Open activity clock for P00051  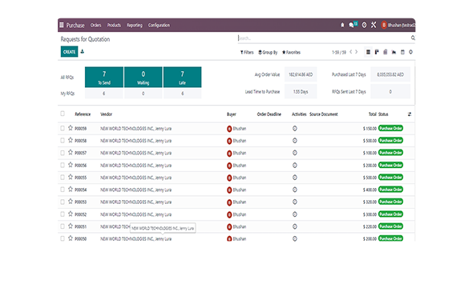295,226
